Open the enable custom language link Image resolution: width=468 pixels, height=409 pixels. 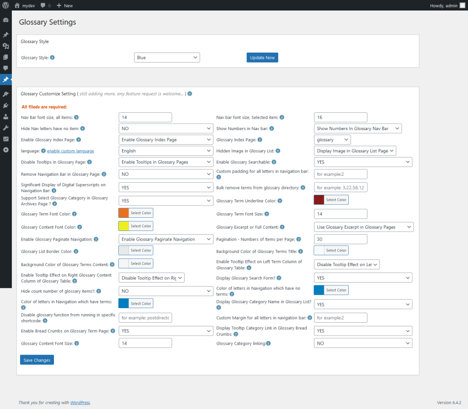tap(70, 151)
